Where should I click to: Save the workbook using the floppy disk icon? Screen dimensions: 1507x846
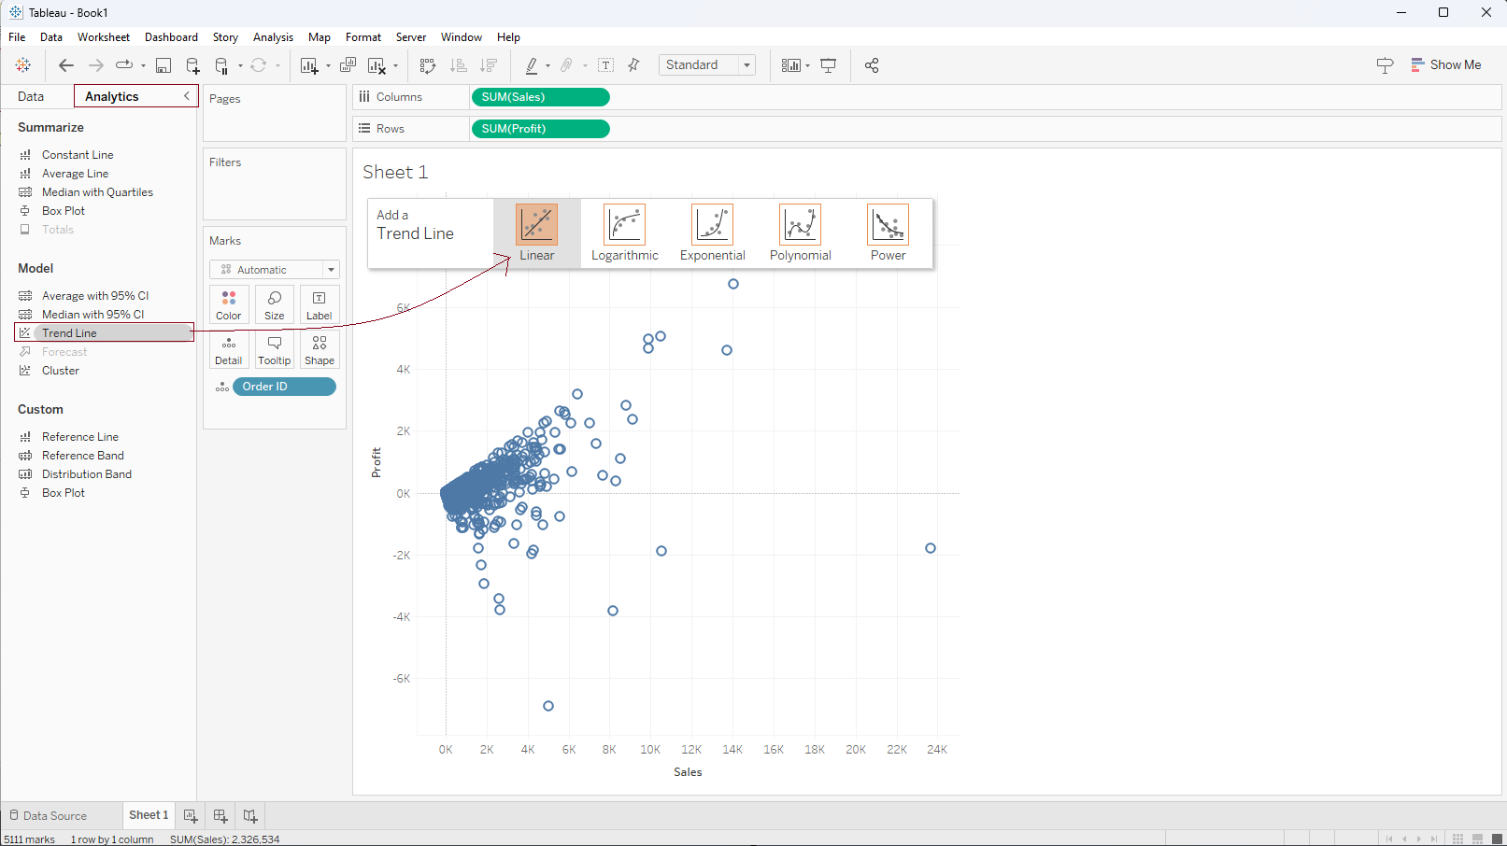(163, 65)
